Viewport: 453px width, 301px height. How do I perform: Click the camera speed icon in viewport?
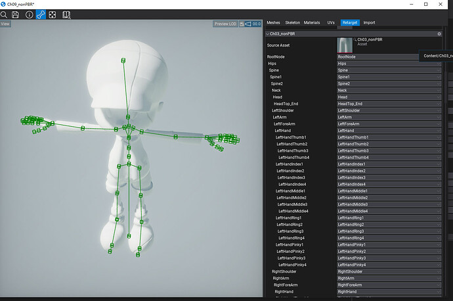pyautogui.click(x=247, y=24)
